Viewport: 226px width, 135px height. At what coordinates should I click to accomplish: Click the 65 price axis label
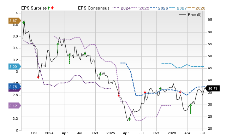click(x=210, y=20)
